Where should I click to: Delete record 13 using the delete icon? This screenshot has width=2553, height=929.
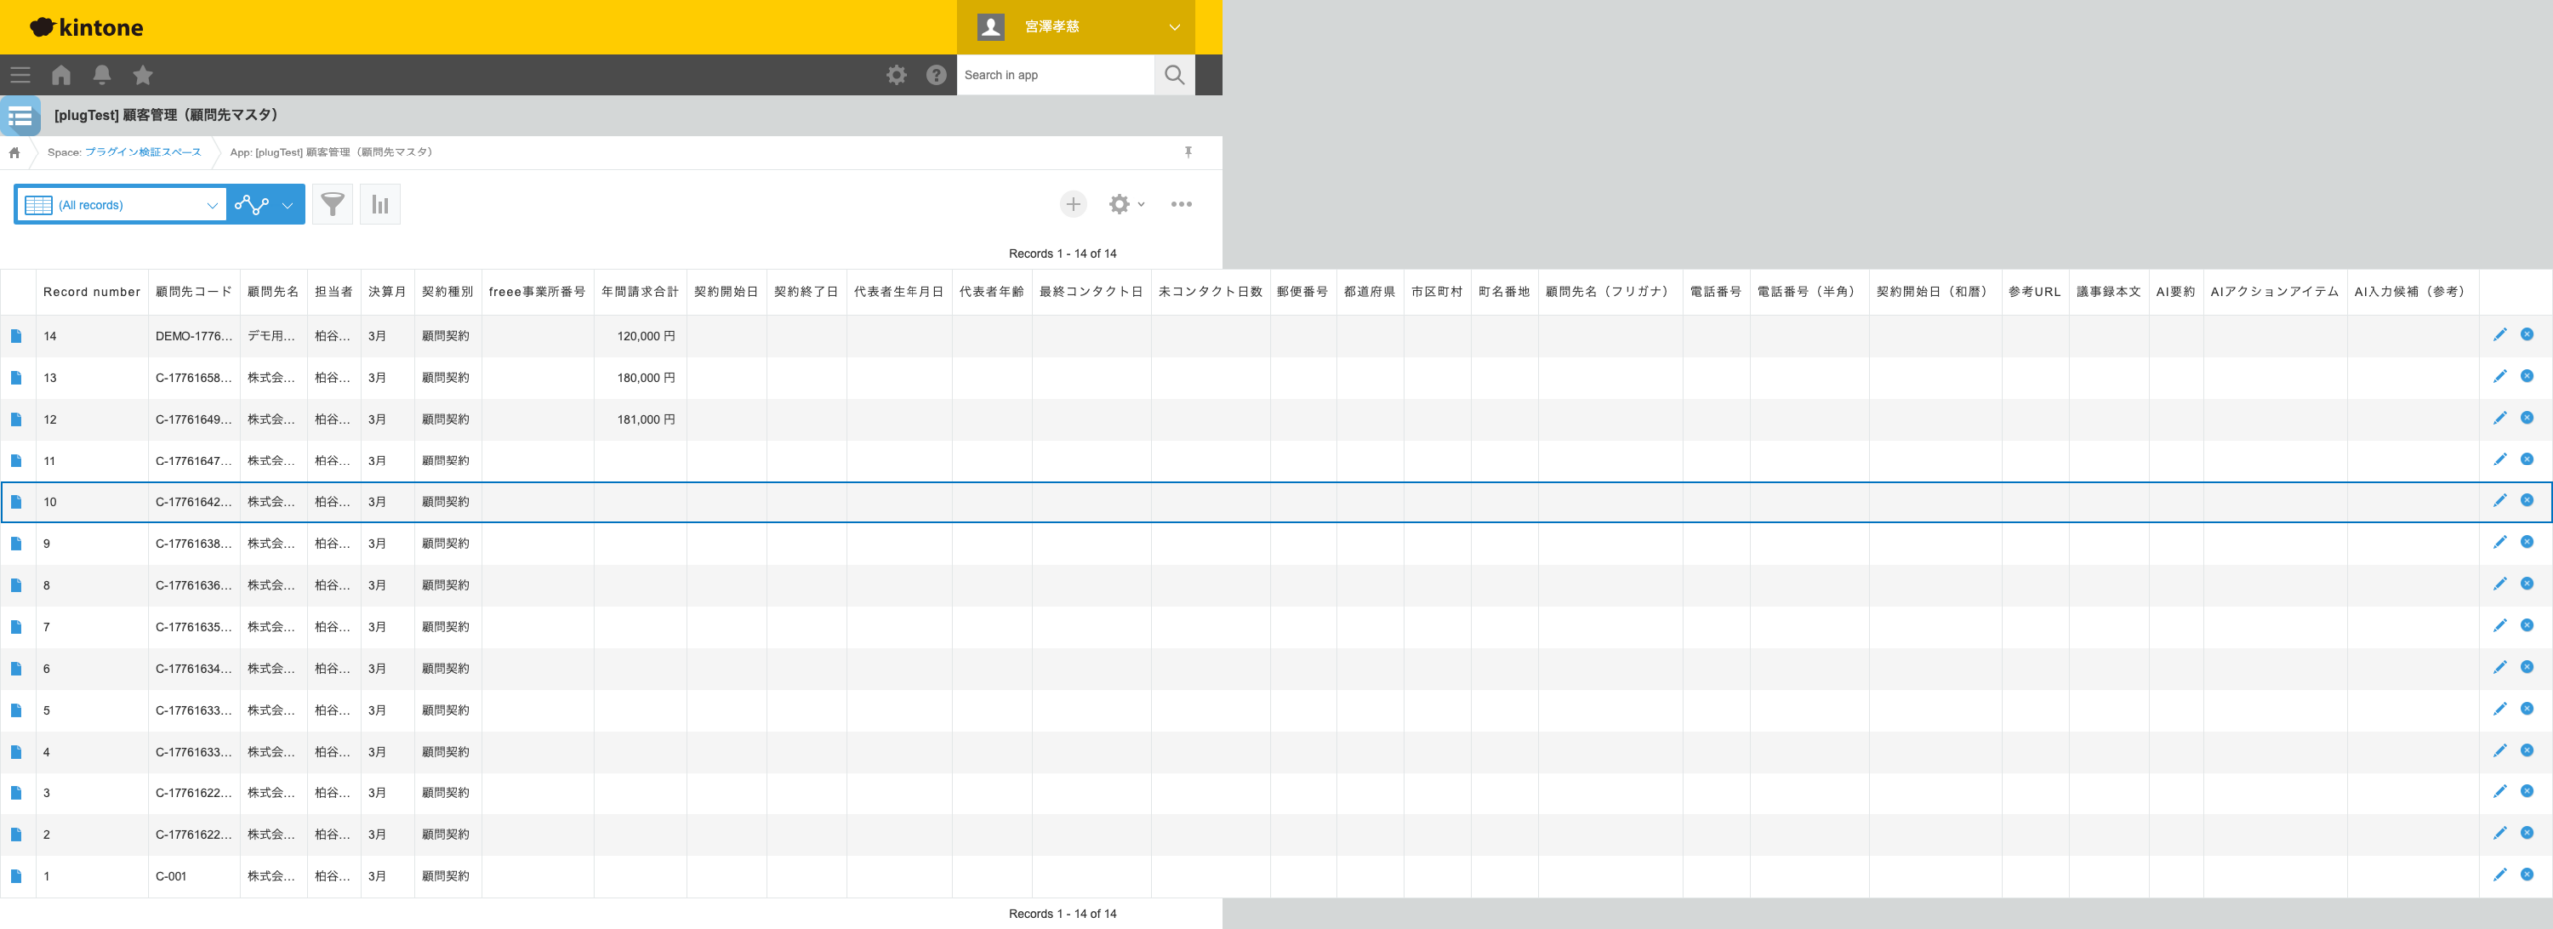click(x=2527, y=377)
